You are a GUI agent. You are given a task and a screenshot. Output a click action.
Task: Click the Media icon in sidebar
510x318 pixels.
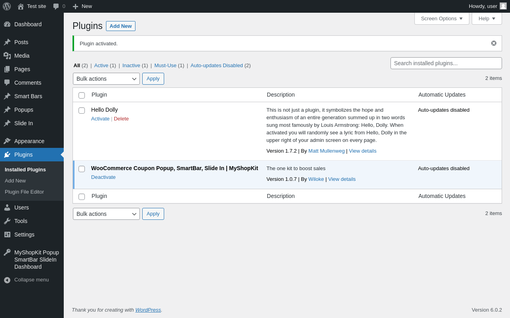(7, 56)
